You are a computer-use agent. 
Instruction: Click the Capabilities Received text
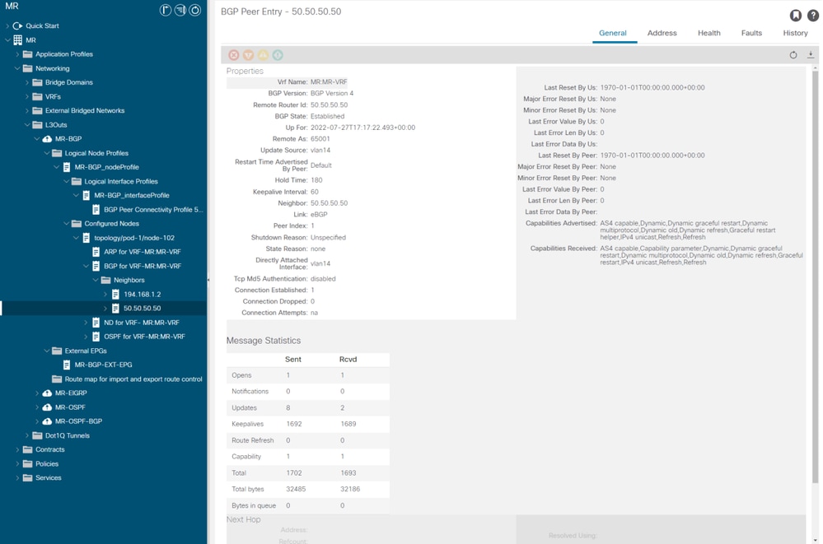coord(701,255)
